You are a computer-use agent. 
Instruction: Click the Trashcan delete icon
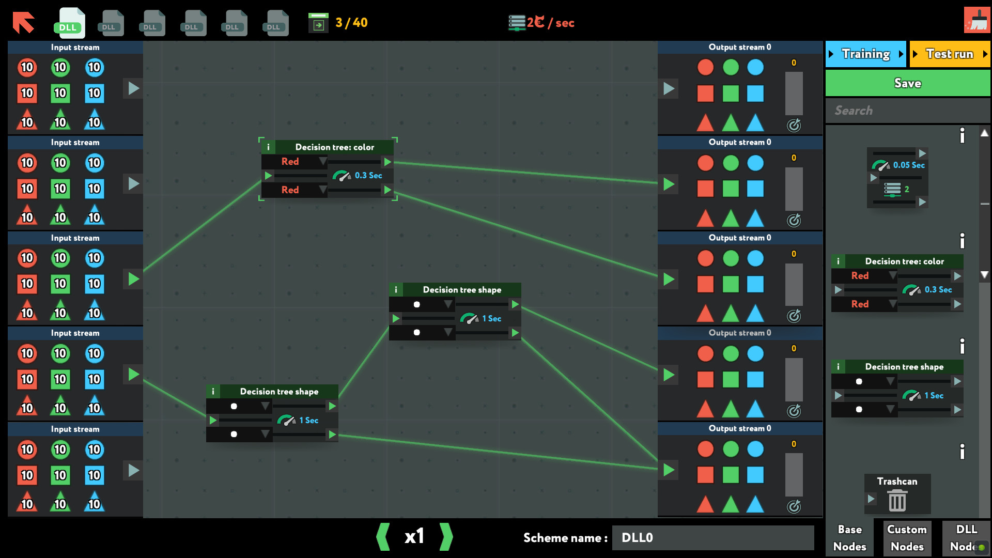pos(897,501)
